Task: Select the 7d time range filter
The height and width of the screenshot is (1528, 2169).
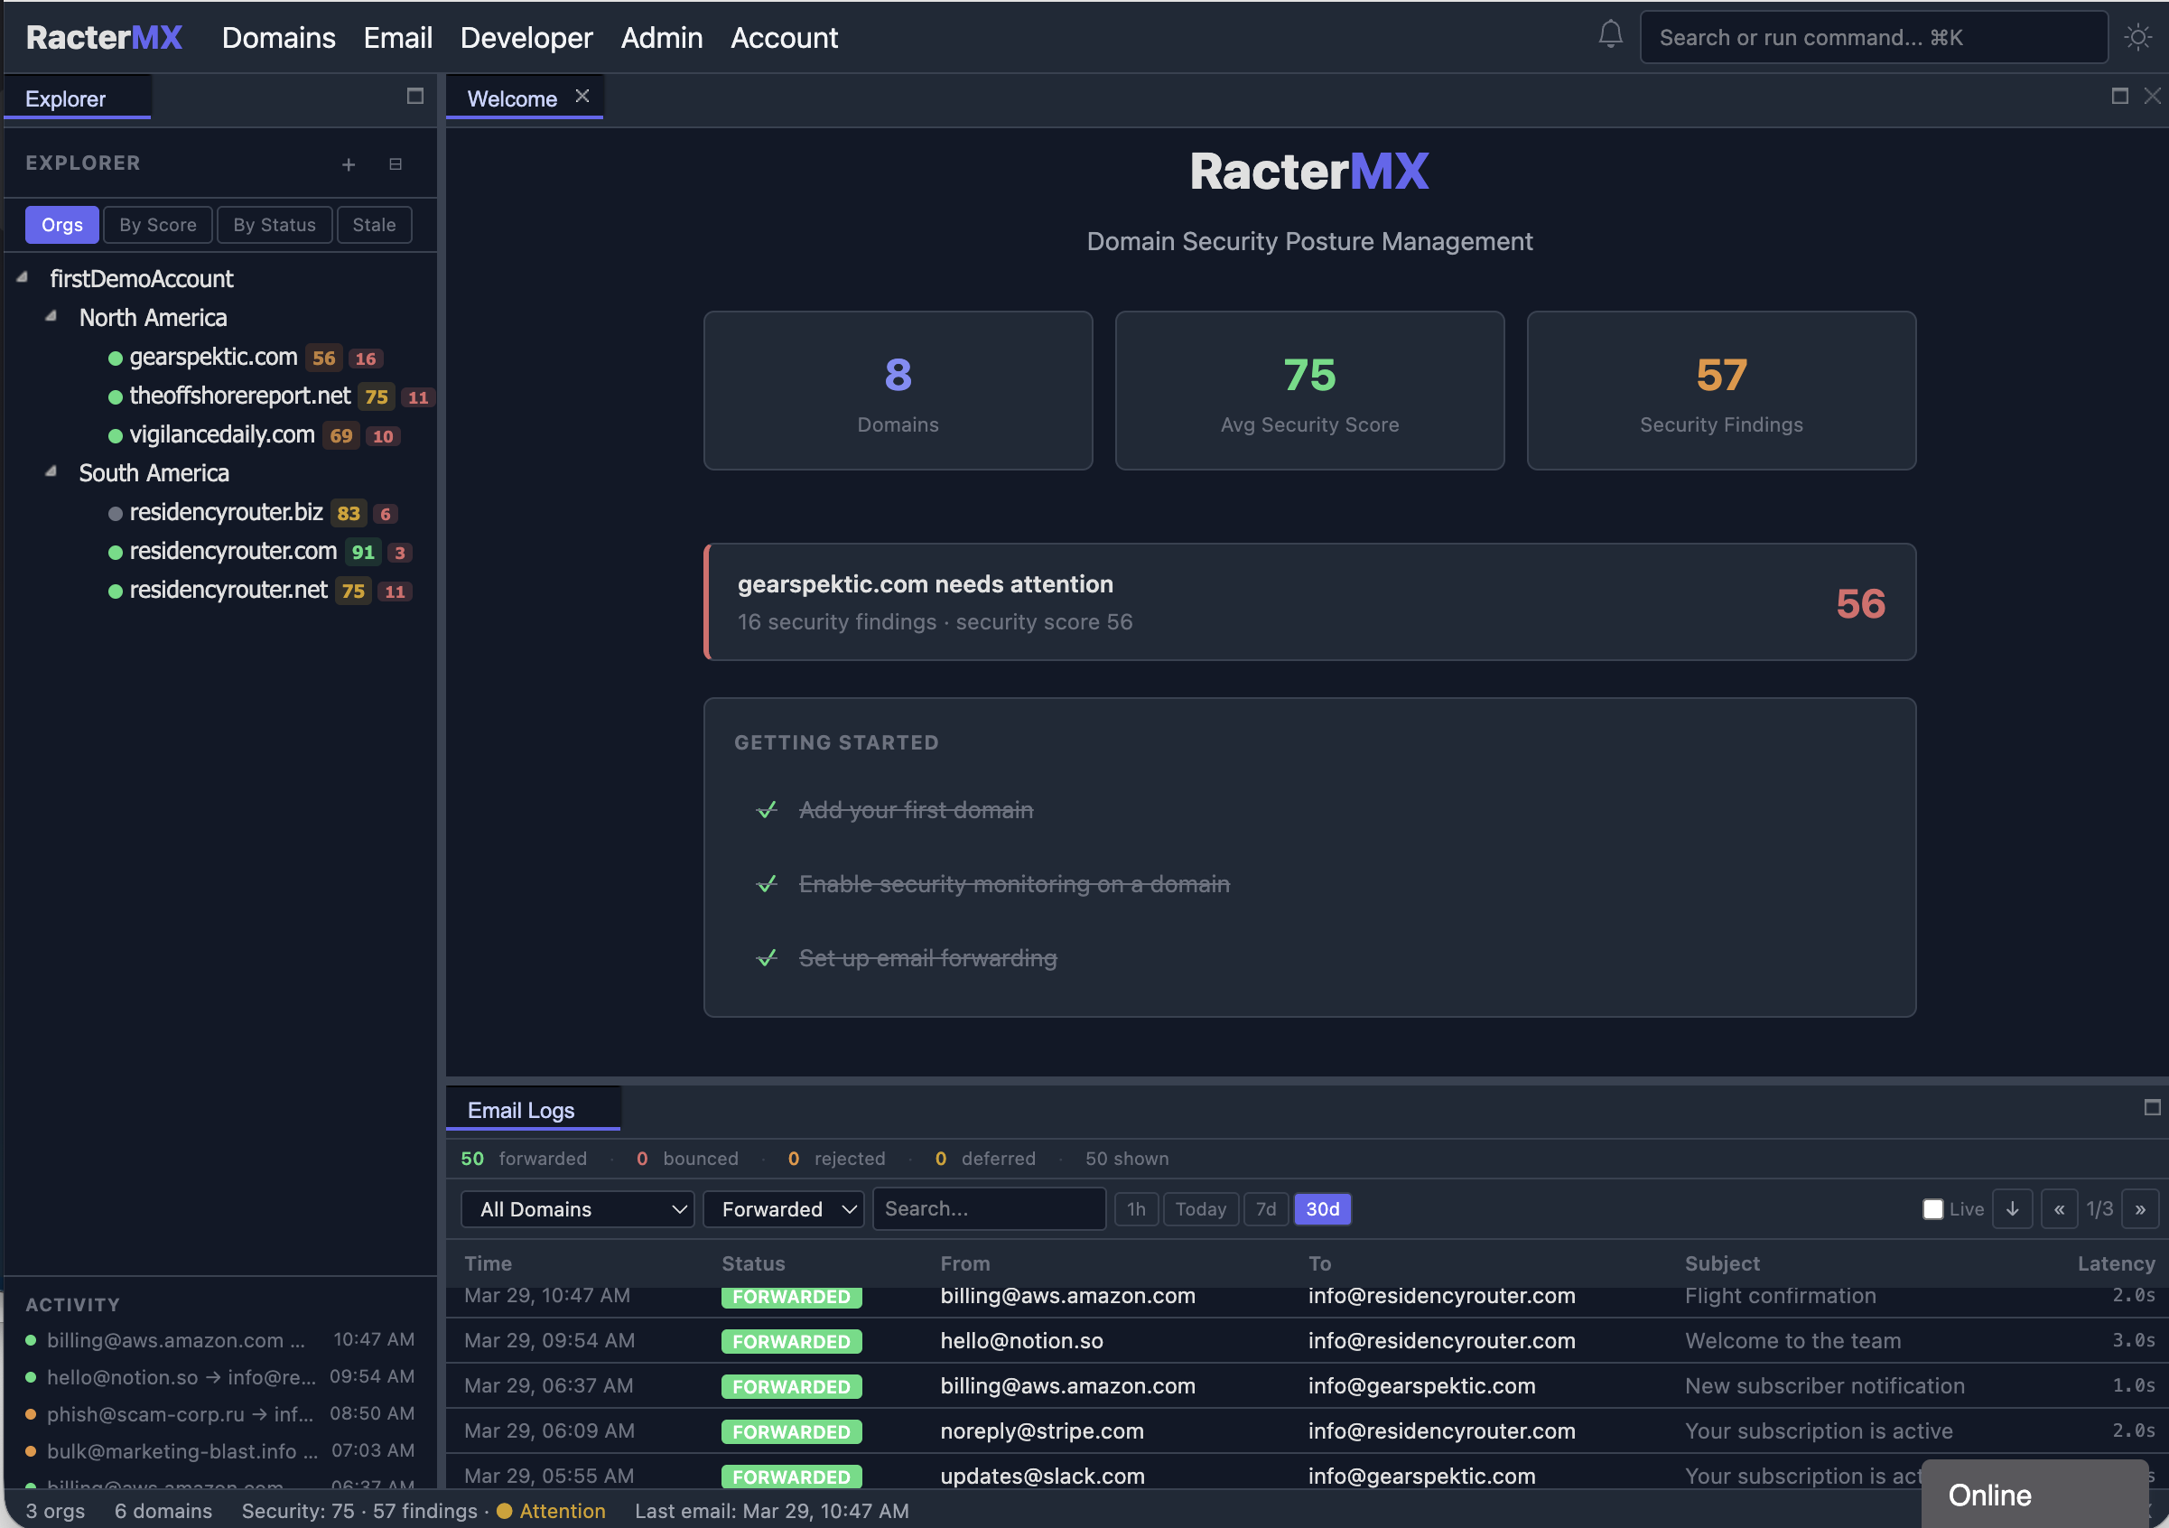Action: 1266,1208
